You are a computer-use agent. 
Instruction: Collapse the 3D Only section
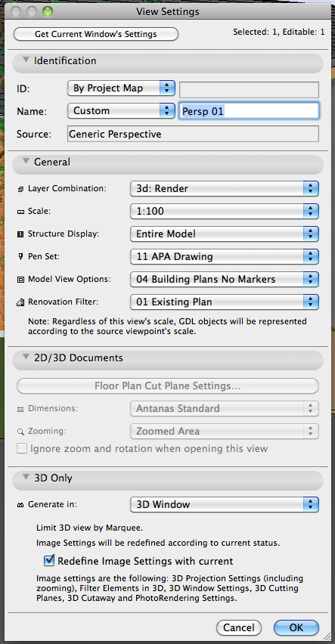point(26,477)
